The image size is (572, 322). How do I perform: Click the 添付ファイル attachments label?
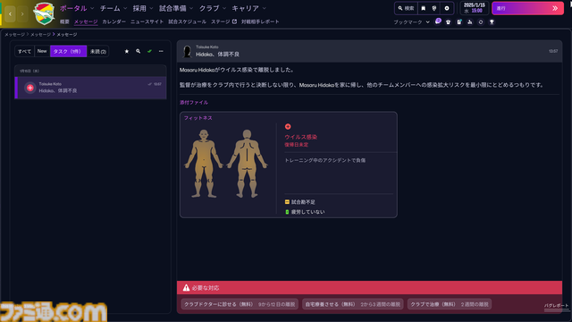click(x=194, y=103)
